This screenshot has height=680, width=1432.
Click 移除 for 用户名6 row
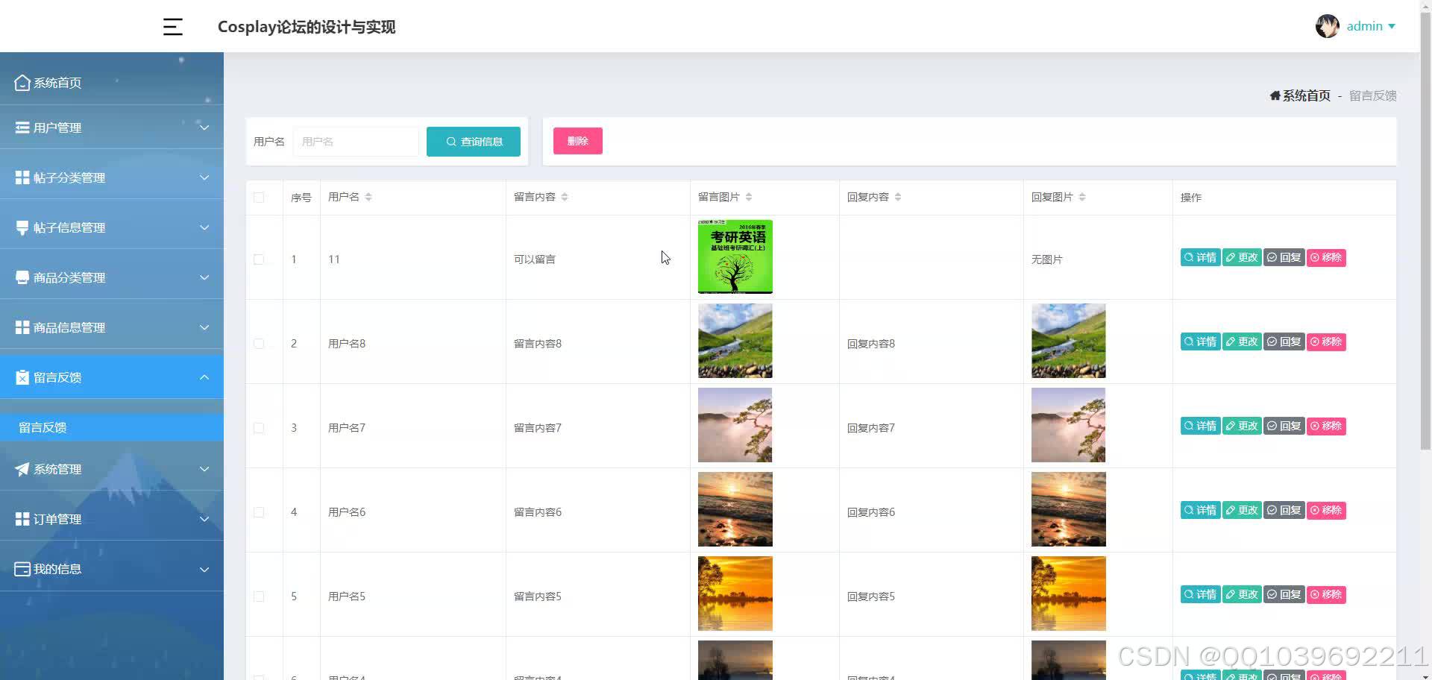coord(1326,511)
